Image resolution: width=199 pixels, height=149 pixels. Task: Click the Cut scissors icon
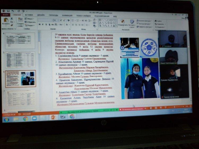point(12,19)
